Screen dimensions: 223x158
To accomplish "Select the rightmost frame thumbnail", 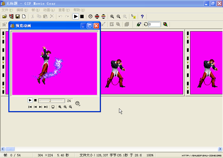I will point(206,63).
